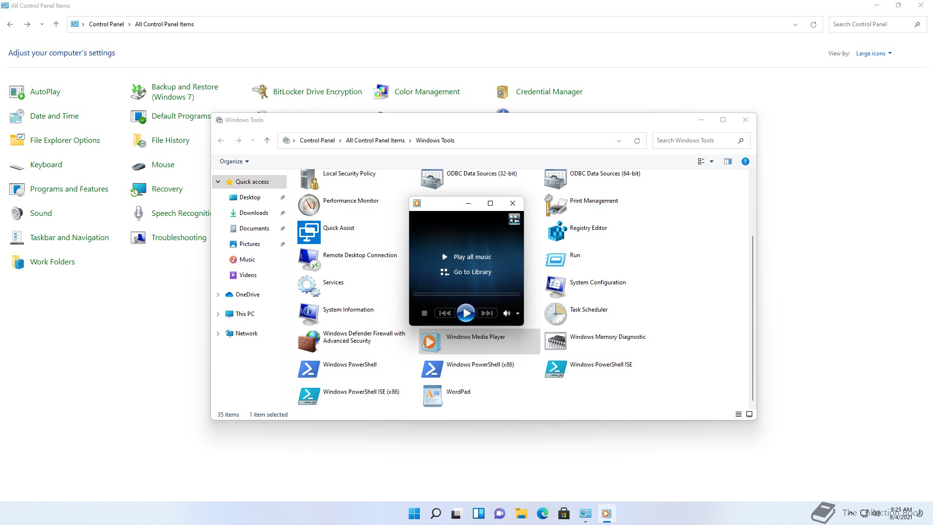
Task: Open ODBC Data Sources (32-bit) icon
Action: tap(432, 178)
